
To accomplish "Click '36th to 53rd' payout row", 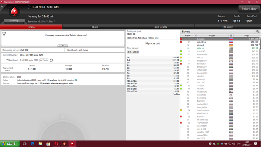I will pyautogui.click(x=153, y=91).
